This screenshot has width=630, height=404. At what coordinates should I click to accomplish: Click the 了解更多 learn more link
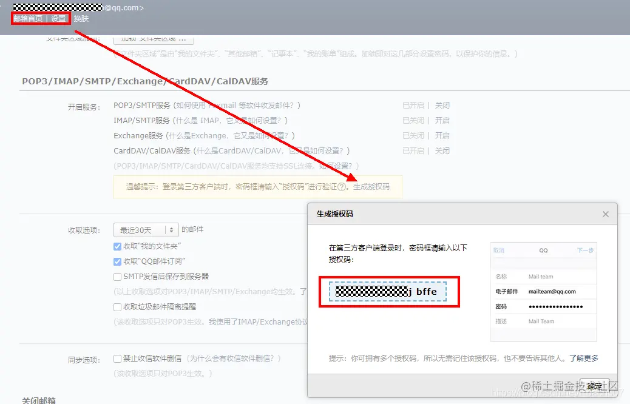584,358
